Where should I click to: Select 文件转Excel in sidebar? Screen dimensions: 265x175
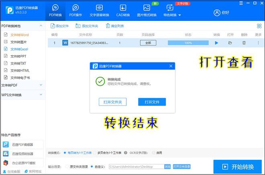point(19,49)
